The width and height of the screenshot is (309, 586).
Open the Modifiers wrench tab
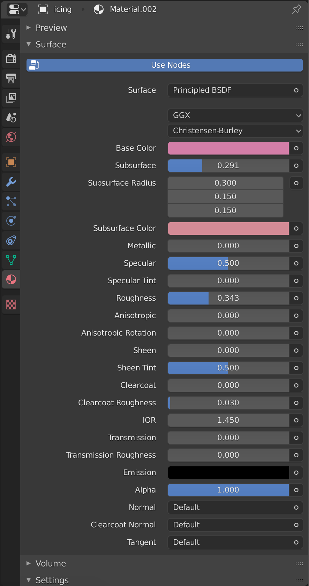pyautogui.click(x=11, y=182)
